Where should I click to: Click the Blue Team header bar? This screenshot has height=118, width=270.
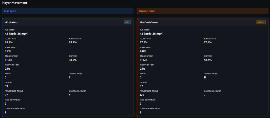coord(67,11)
